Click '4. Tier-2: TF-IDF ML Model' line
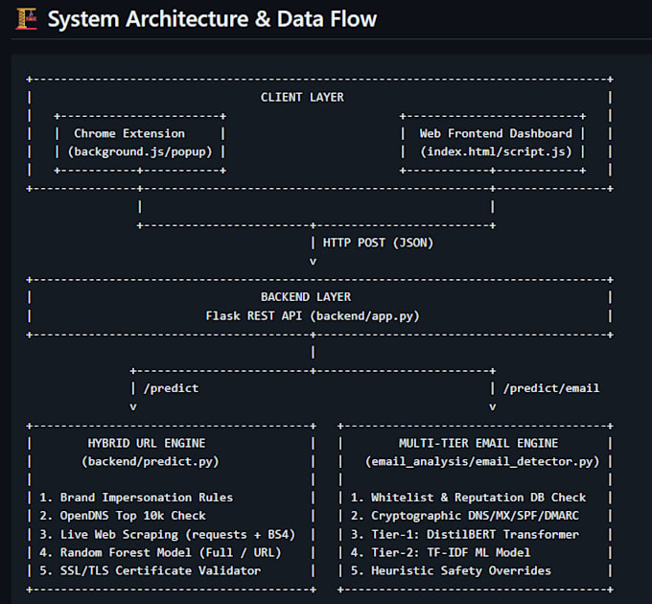The height and width of the screenshot is (604, 652). click(x=441, y=552)
